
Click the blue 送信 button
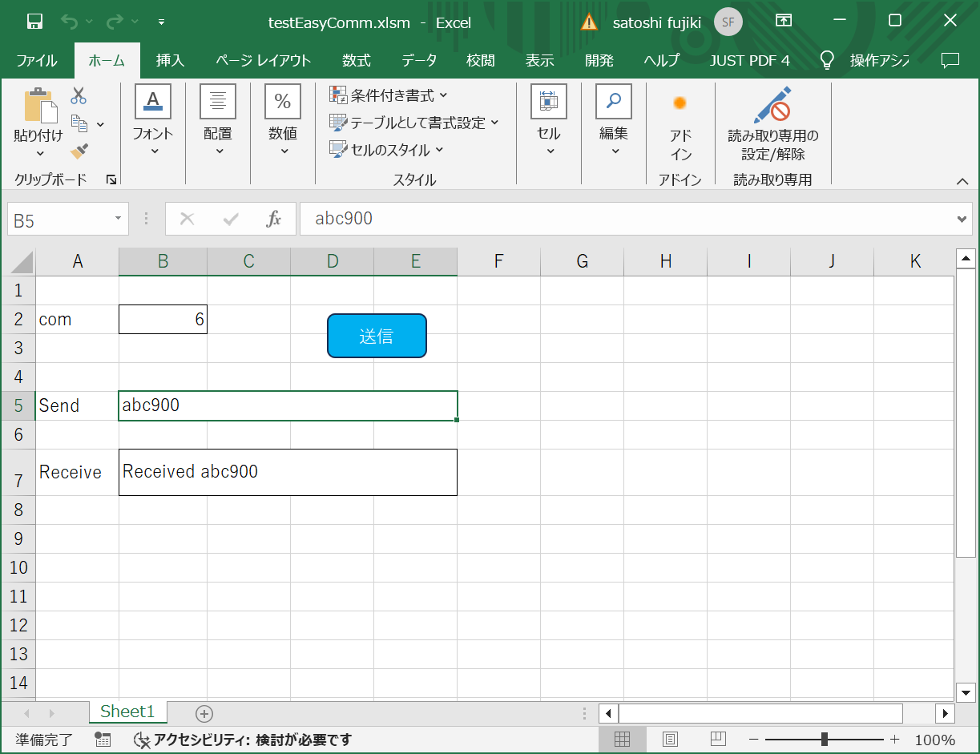pos(377,336)
